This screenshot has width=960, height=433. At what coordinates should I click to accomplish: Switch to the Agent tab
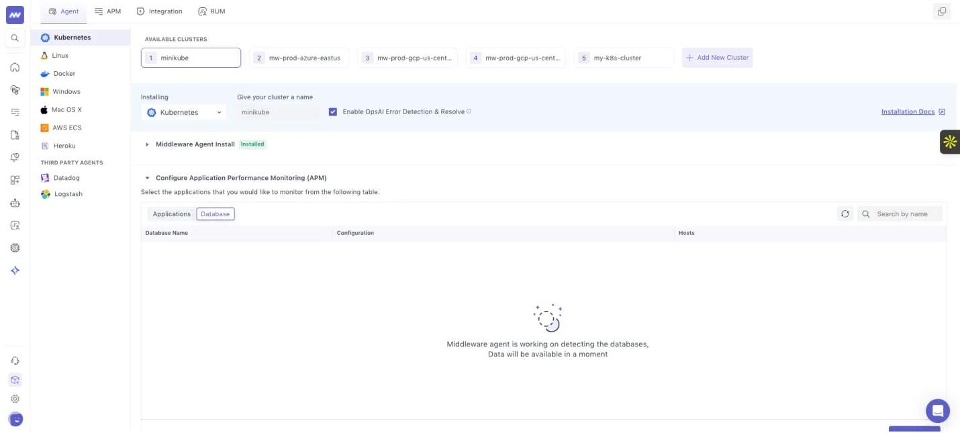(x=64, y=11)
